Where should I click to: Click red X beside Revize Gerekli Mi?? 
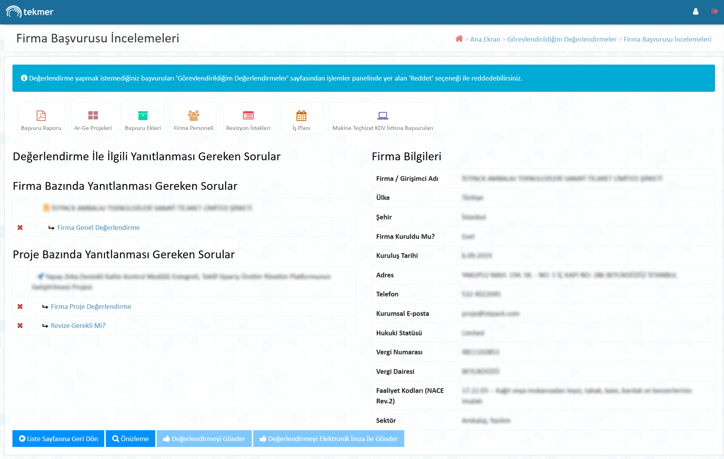pyautogui.click(x=20, y=326)
